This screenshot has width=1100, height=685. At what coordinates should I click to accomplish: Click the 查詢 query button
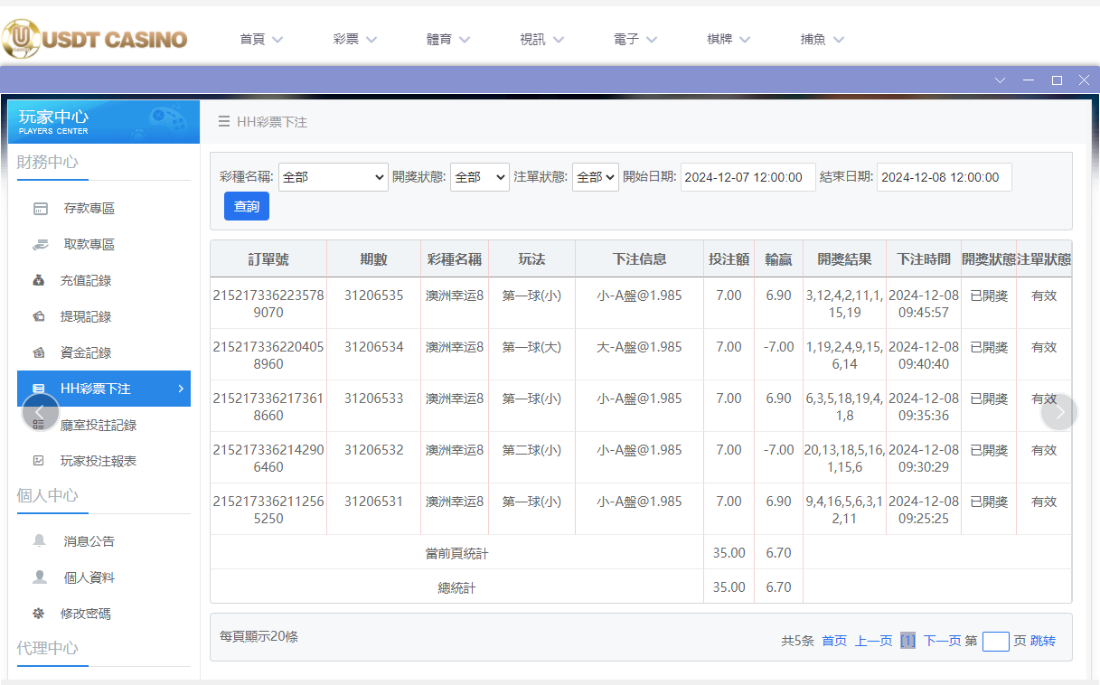tap(246, 206)
